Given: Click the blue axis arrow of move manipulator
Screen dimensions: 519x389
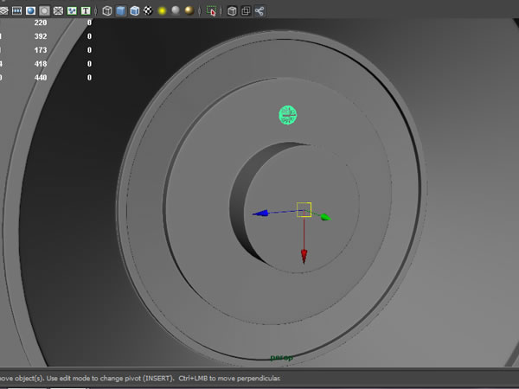Looking at the screenshot, I should [x=261, y=214].
